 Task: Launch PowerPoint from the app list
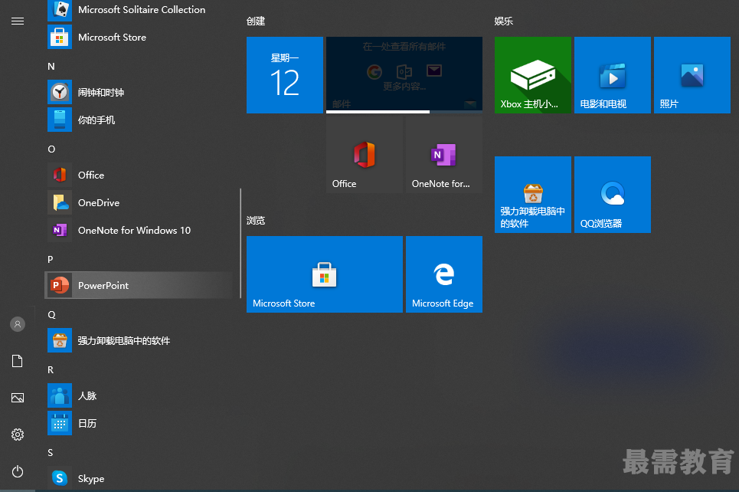point(139,285)
